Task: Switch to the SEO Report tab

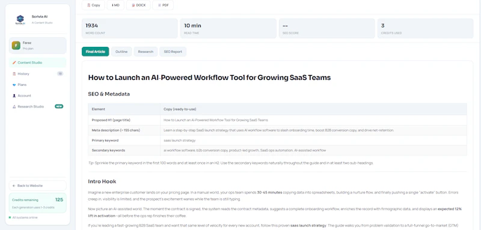Action: (x=173, y=52)
